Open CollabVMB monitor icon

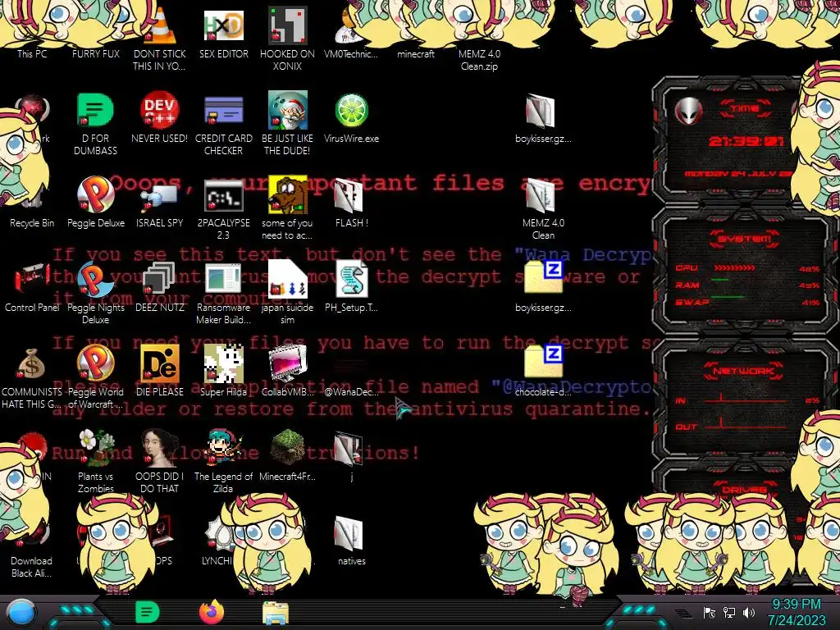pyautogui.click(x=288, y=363)
